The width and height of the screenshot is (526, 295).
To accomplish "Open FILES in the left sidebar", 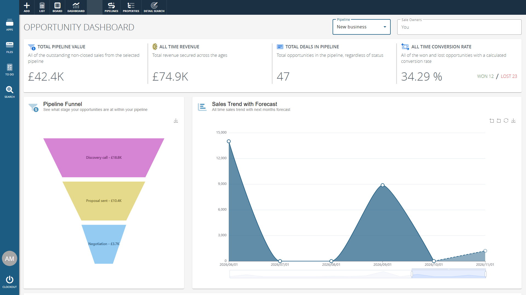I will coord(10,47).
